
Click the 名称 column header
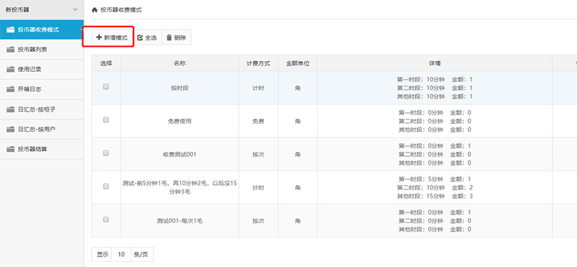[x=180, y=63]
